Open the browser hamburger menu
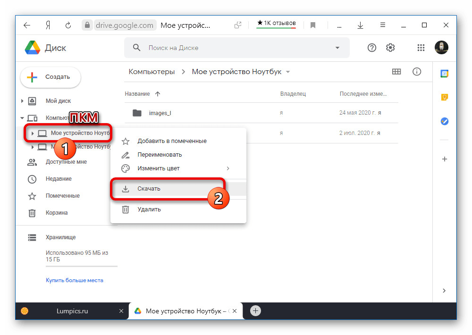The width and height of the screenshot is (472, 335). click(x=383, y=25)
